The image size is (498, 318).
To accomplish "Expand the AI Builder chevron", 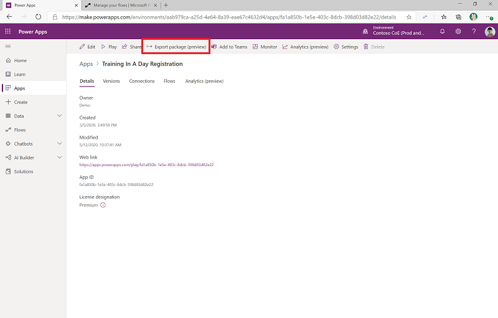I will click(59, 157).
